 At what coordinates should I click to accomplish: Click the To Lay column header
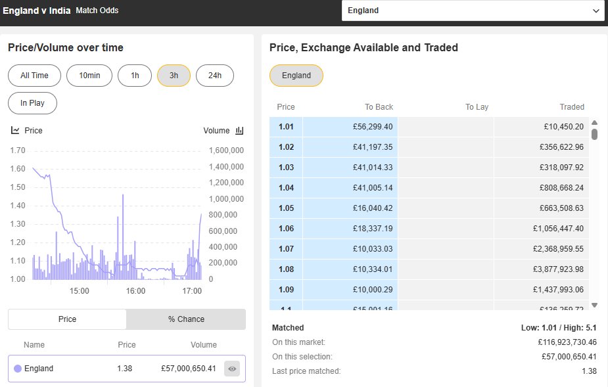pos(477,107)
